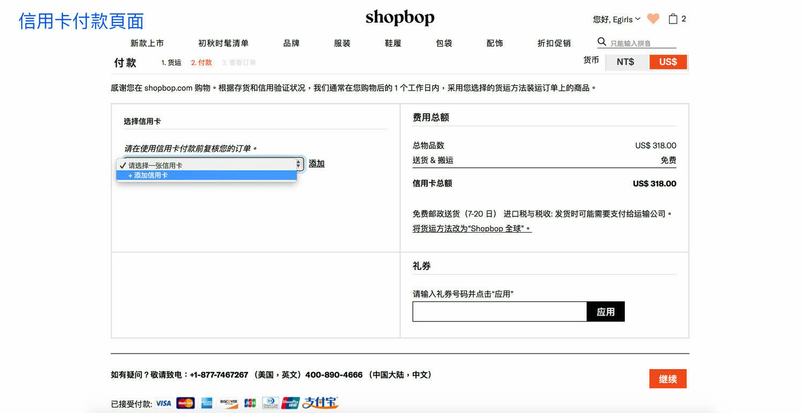Click the 继续 button
This screenshot has width=803, height=413.
(x=668, y=379)
